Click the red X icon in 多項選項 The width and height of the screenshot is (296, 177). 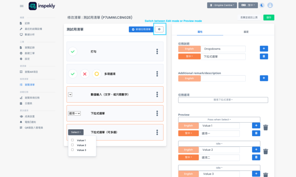pos(85,74)
